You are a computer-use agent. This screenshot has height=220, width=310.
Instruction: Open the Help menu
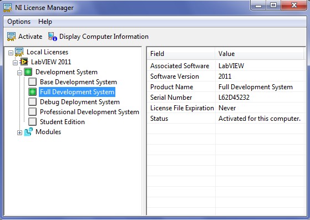click(x=45, y=22)
